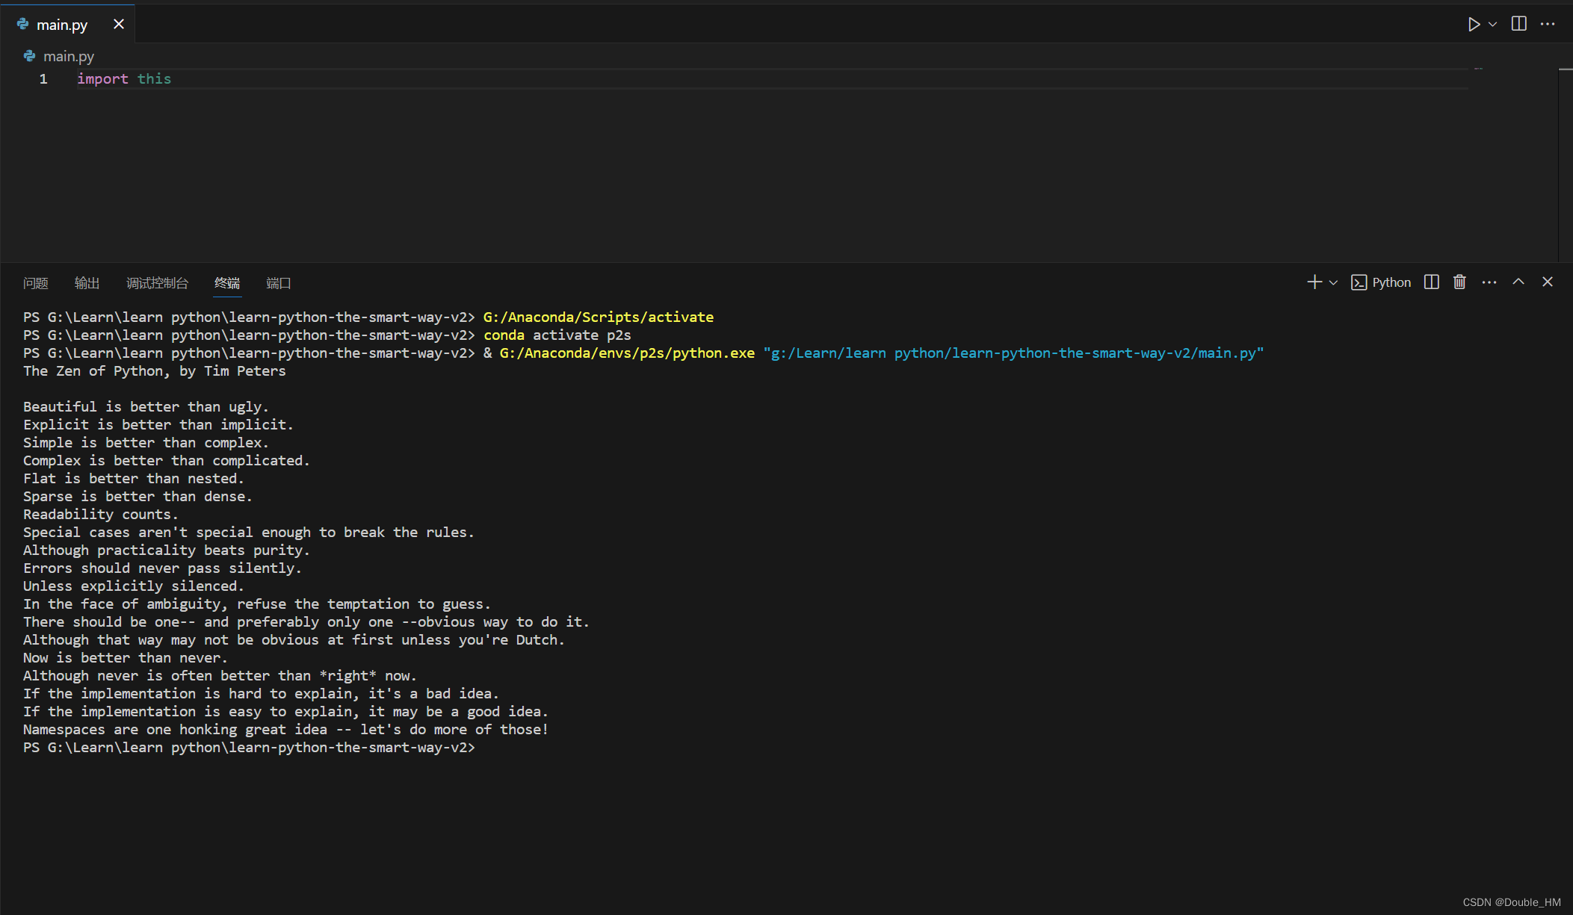
Task: Select the 终端 panel tab
Action: click(x=227, y=283)
